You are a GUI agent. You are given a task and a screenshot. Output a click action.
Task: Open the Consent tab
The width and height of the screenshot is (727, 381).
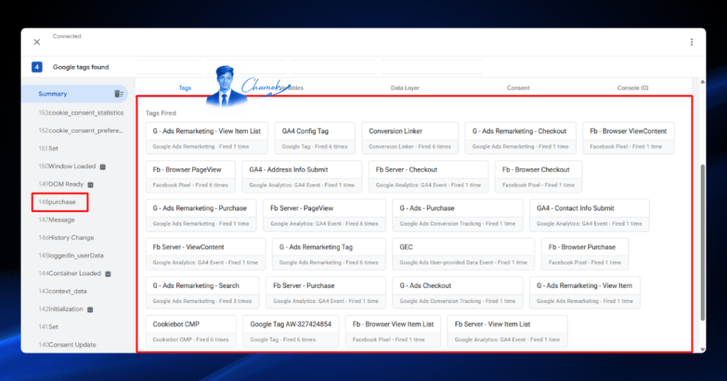tap(518, 87)
